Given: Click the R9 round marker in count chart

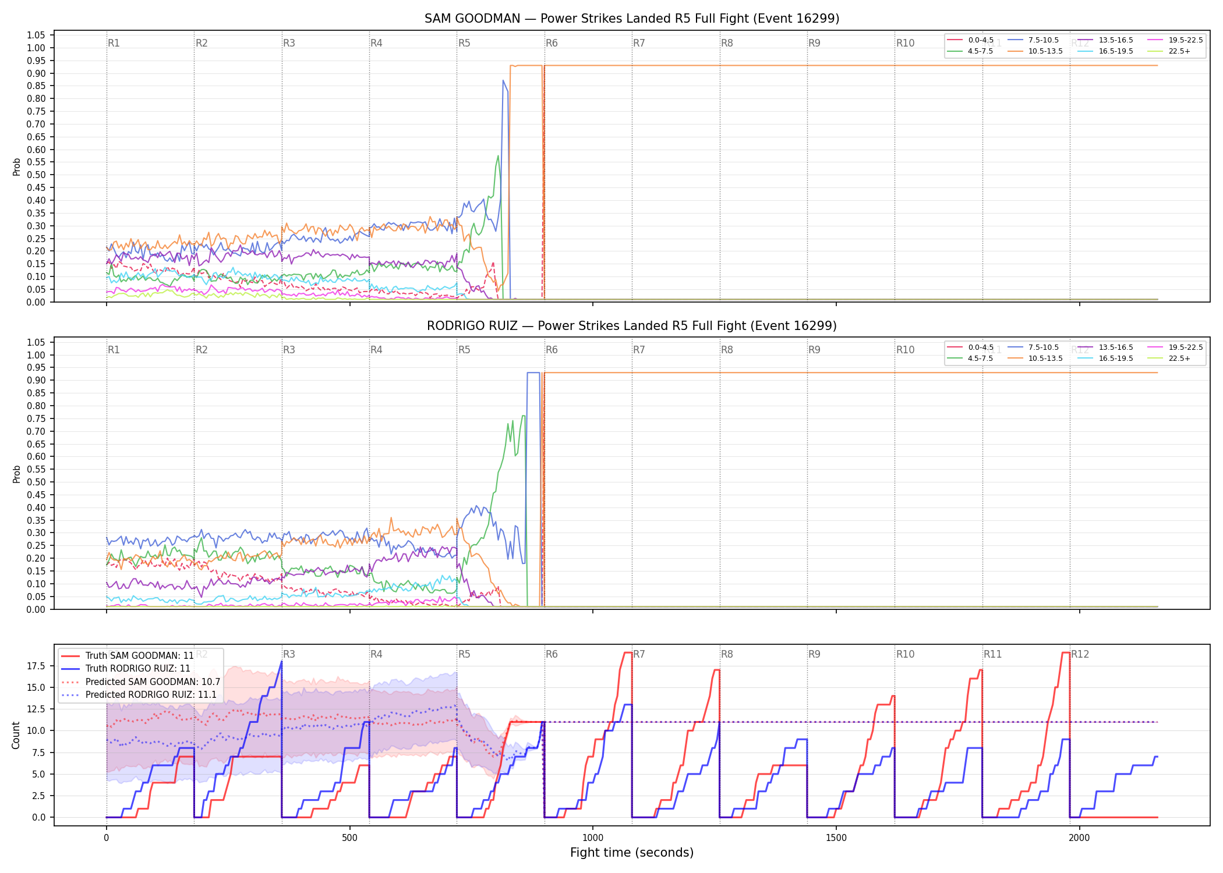Looking at the screenshot, I should [x=814, y=654].
